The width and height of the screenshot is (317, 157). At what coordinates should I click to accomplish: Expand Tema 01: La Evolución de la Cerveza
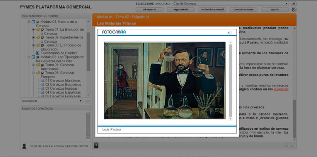coord(33,30)
